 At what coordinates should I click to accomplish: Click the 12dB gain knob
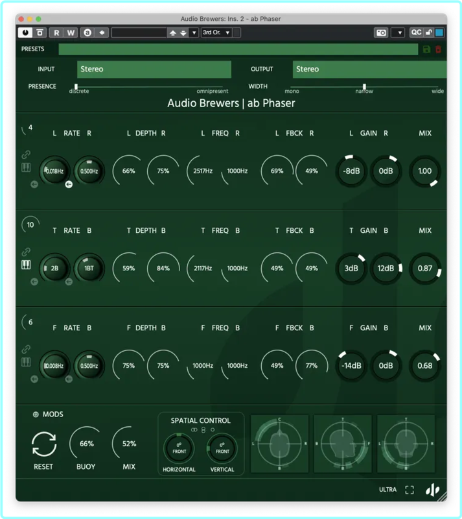(386, 269)
